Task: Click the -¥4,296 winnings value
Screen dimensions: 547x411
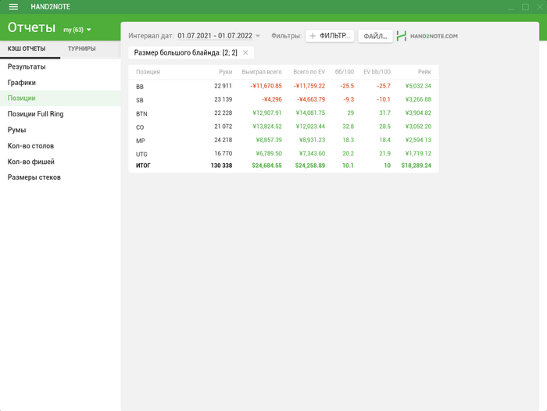Action: (271, 99)
